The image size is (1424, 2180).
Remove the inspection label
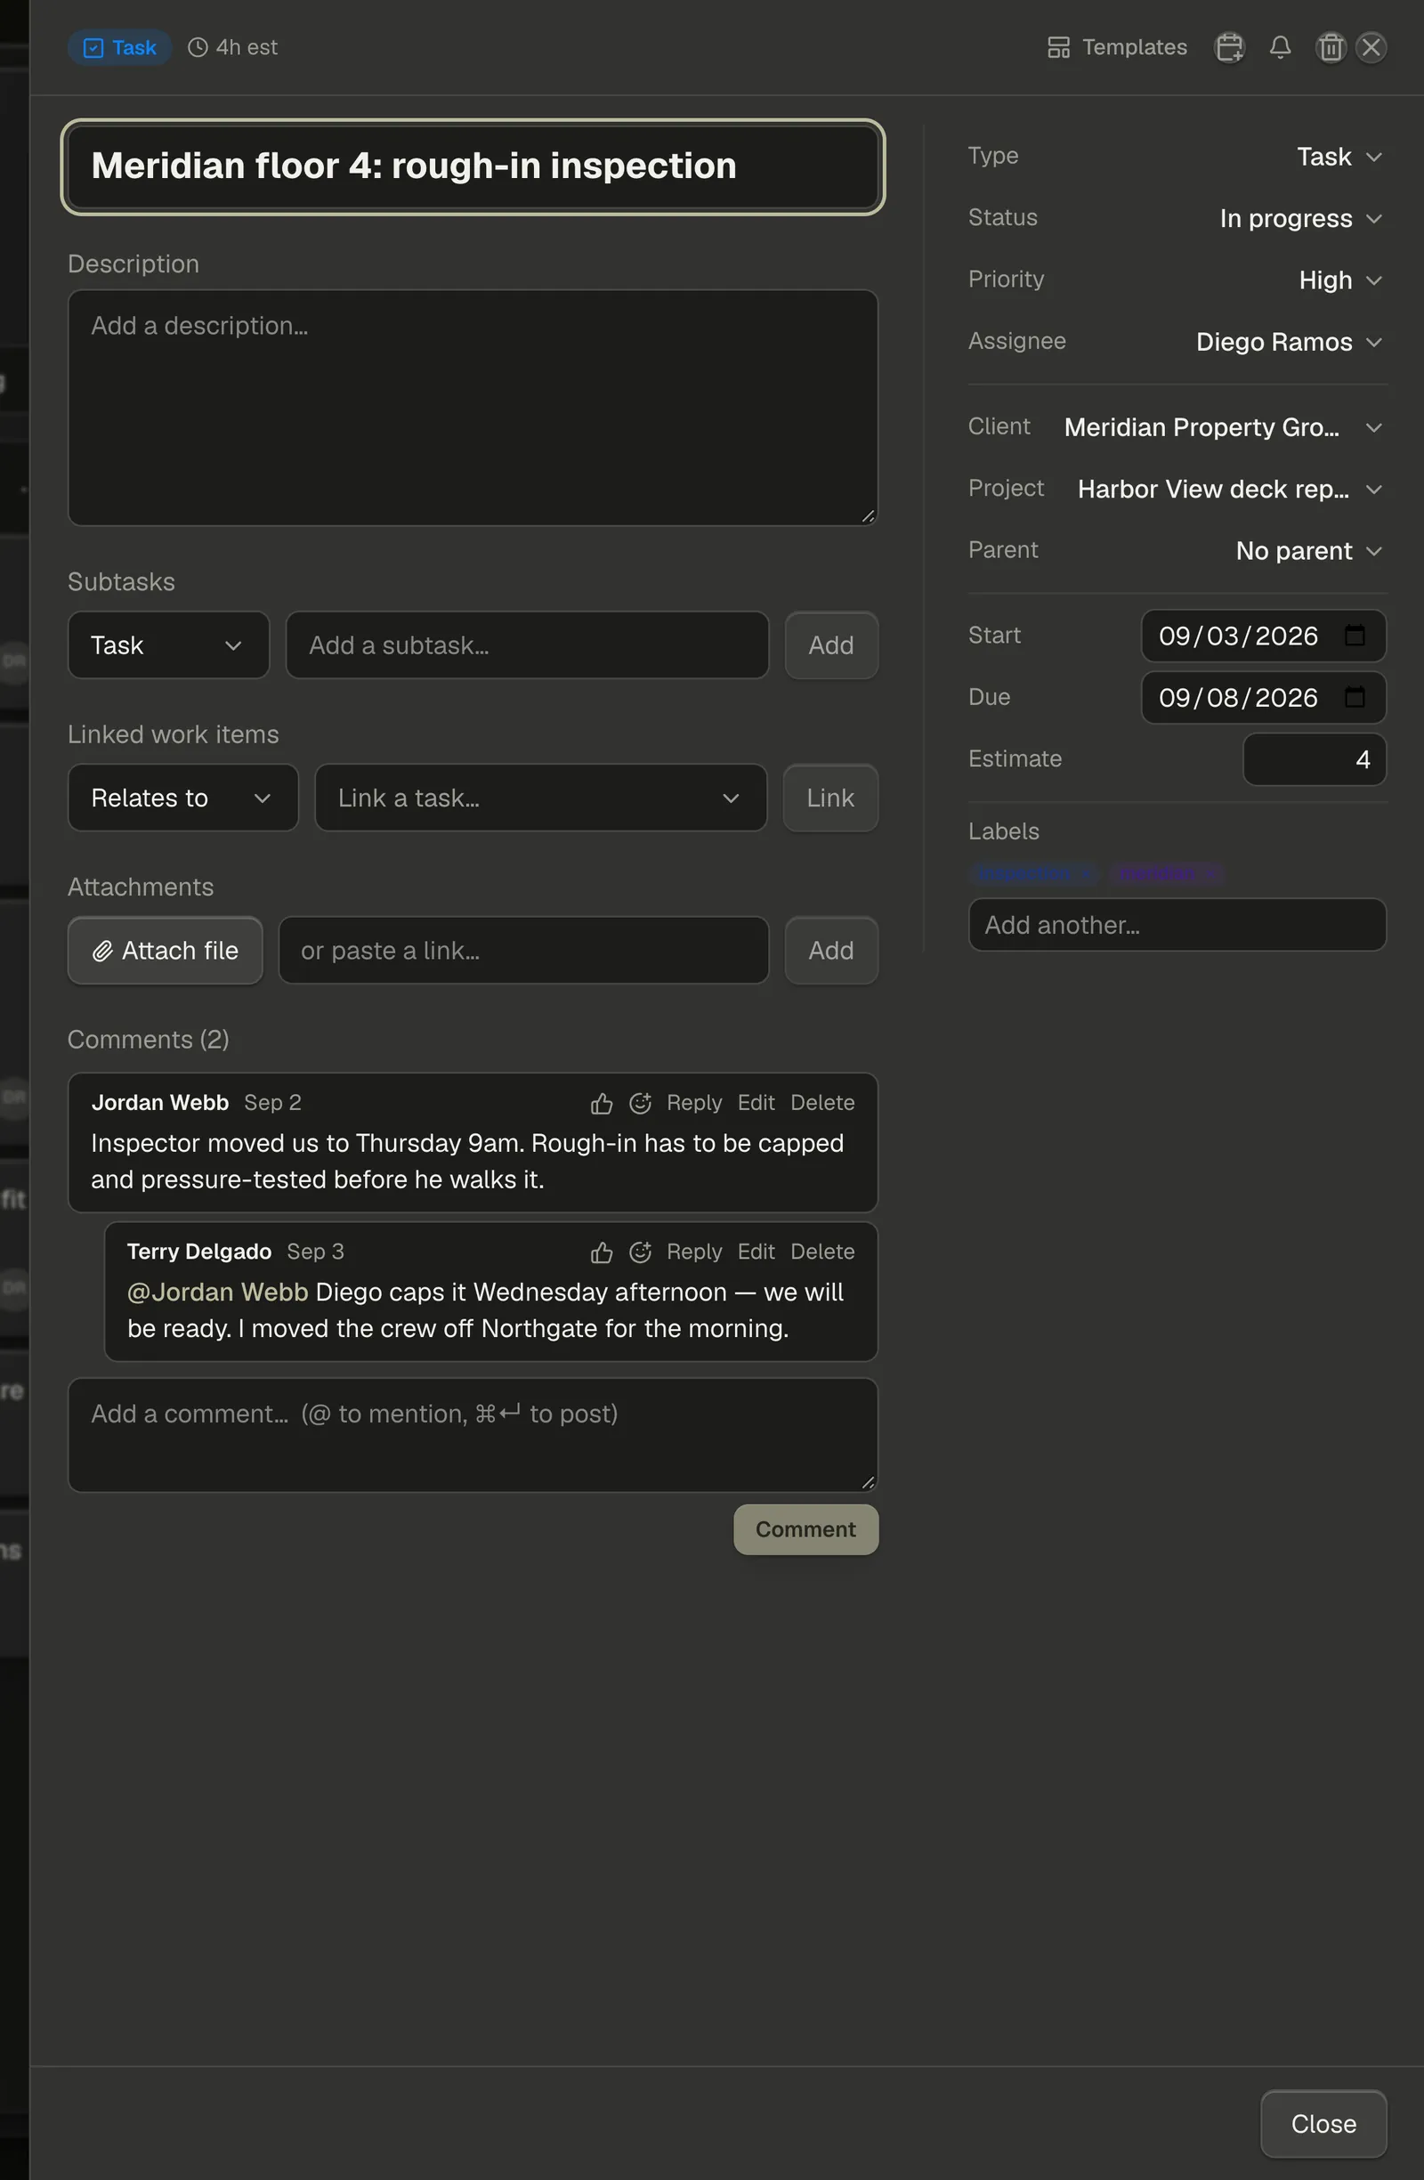tap(1086, 874)
